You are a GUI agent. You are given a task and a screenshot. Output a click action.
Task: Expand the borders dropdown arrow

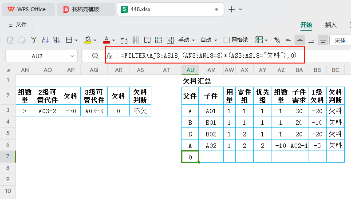(76, 40)
